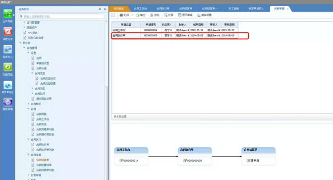Viewport: 333px width, 180px height.
Task: Close the 关联单据 tab
Action: tap(288, 9)
